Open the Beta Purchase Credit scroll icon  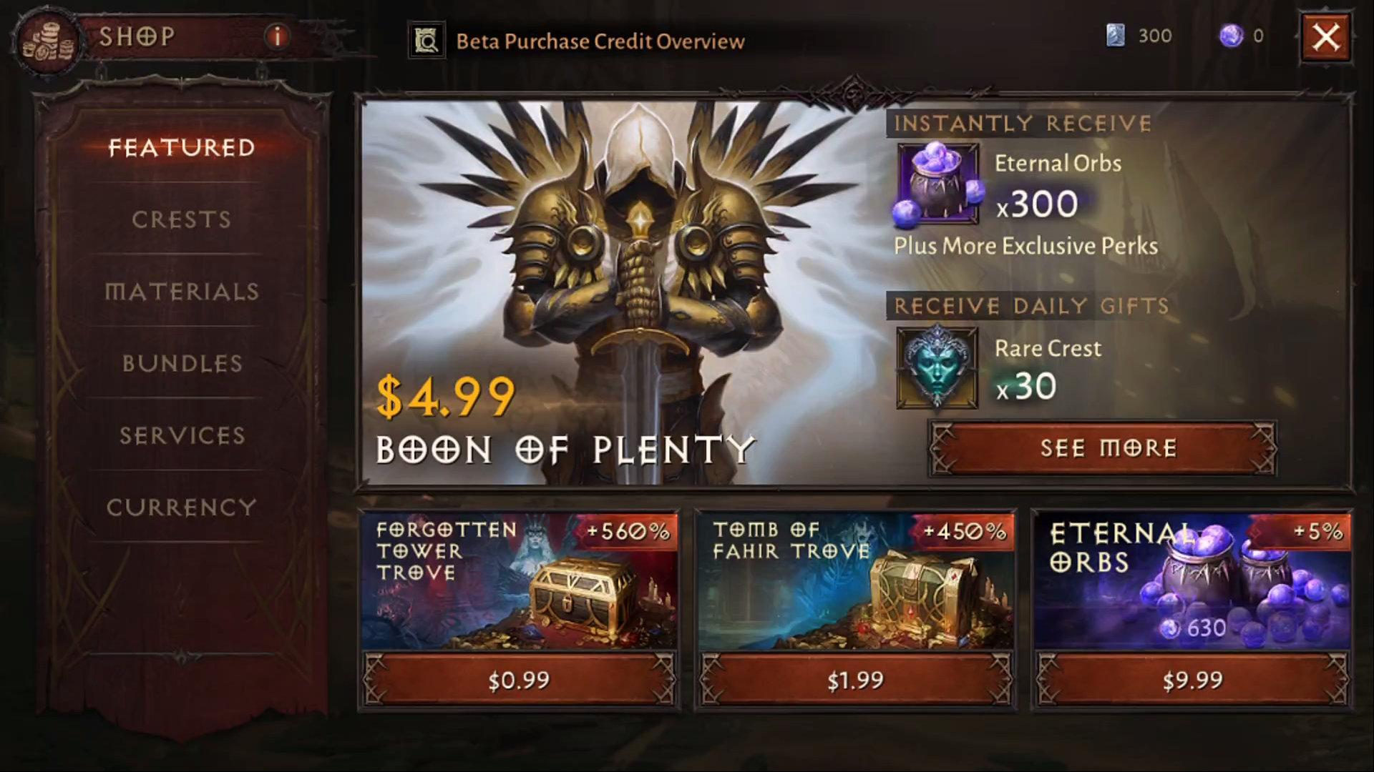point(427,41)
